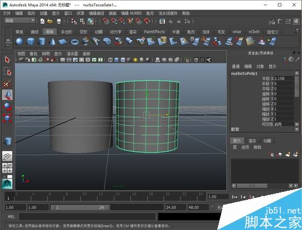Create a NURBS cone from the shelf
Viewport: 302px width, 230px height.
(53, 42)
